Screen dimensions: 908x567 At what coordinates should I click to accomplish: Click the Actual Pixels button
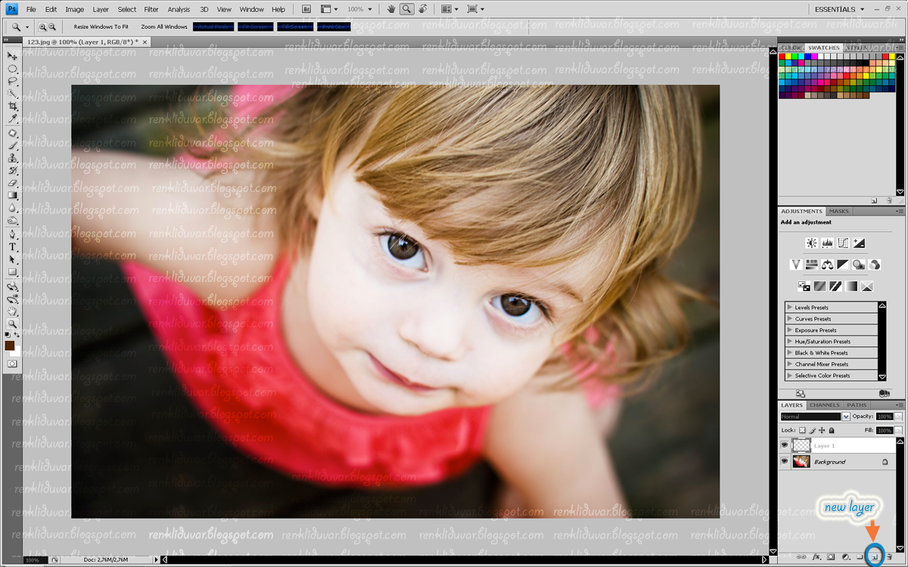coord(213,26)
